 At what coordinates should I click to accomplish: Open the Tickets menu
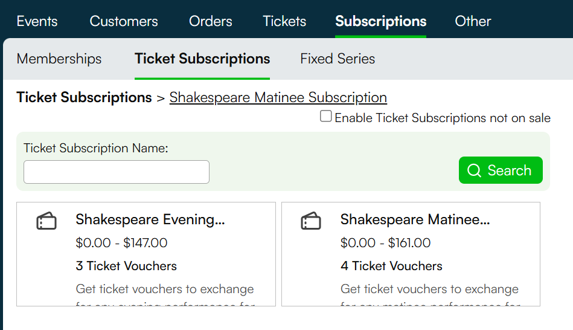284,21
